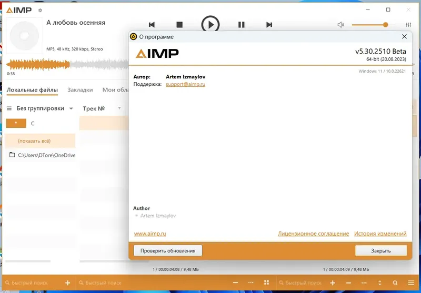Click the elapsed time 0:38

11,74
